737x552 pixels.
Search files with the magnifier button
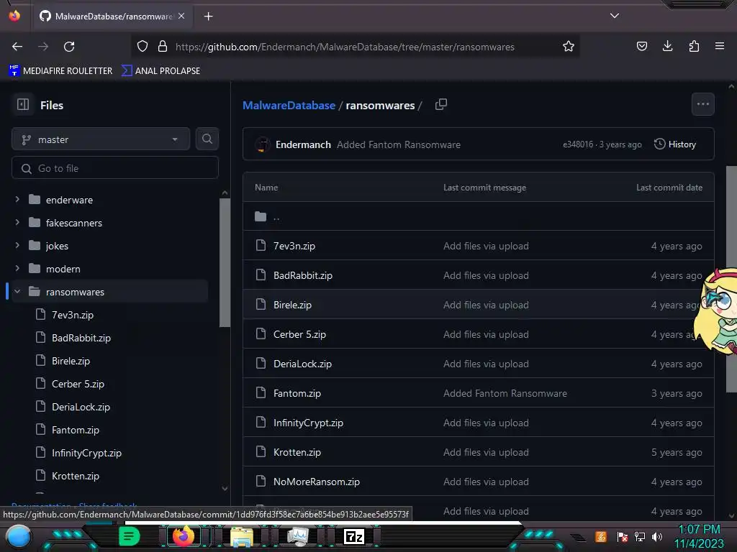click(207, 139)
